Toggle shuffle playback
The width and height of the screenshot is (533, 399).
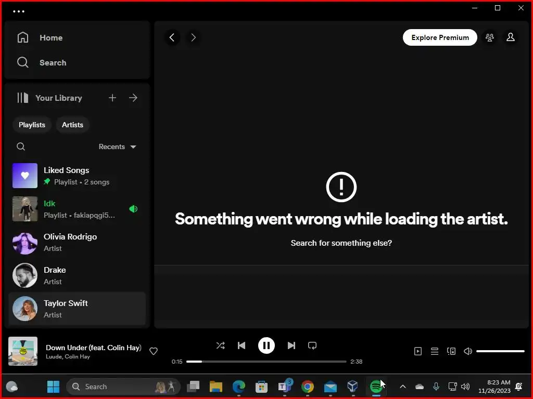[x=220, y=345]
